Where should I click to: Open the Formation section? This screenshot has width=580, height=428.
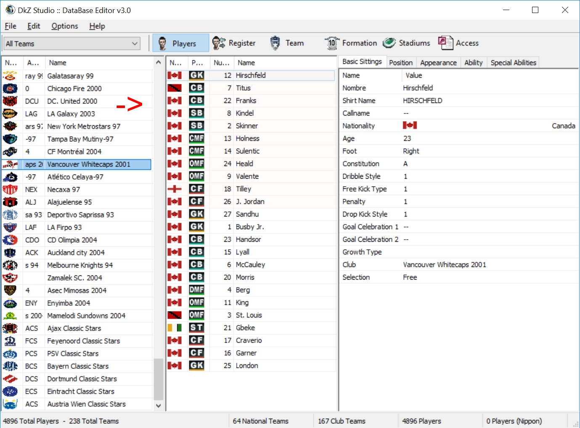[350, 43]
